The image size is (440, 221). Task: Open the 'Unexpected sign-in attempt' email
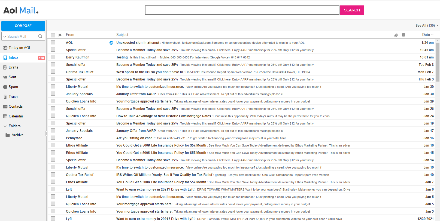click(x=242, y=43)
